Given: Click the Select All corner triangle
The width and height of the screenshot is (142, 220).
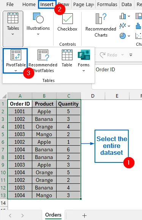Looking at the screenshot, I should point(4,96).
